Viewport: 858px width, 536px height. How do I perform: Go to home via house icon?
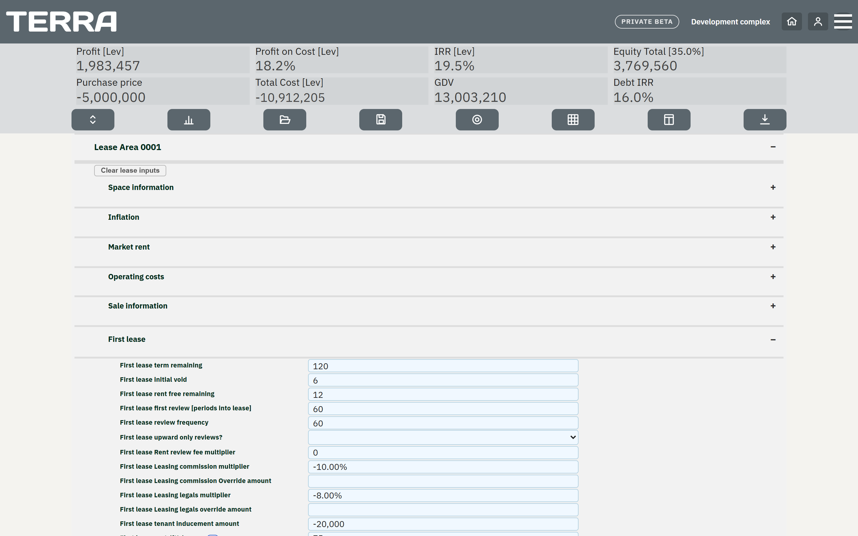(x=792, y=22)
